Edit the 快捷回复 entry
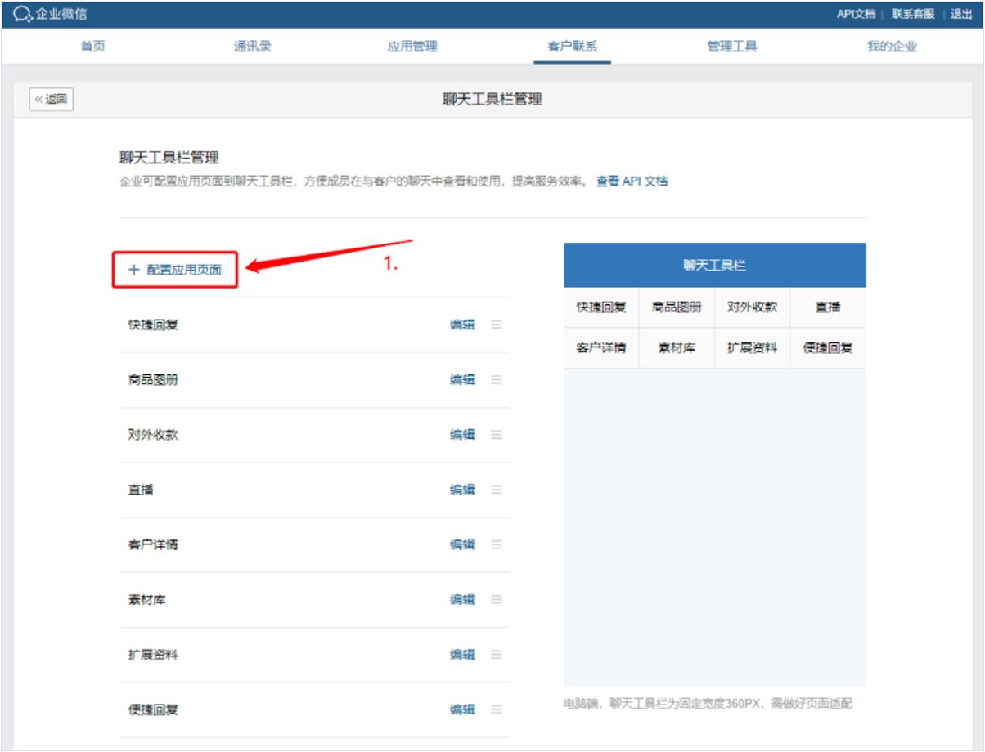The image size is (985, 752). 462,325
